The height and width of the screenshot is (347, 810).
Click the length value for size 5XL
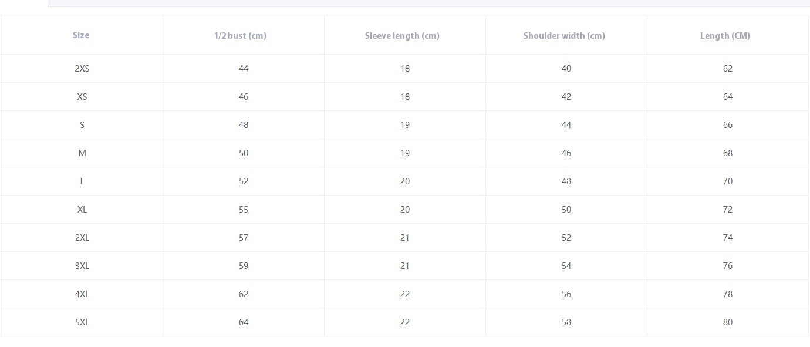[x=728, y=322]
